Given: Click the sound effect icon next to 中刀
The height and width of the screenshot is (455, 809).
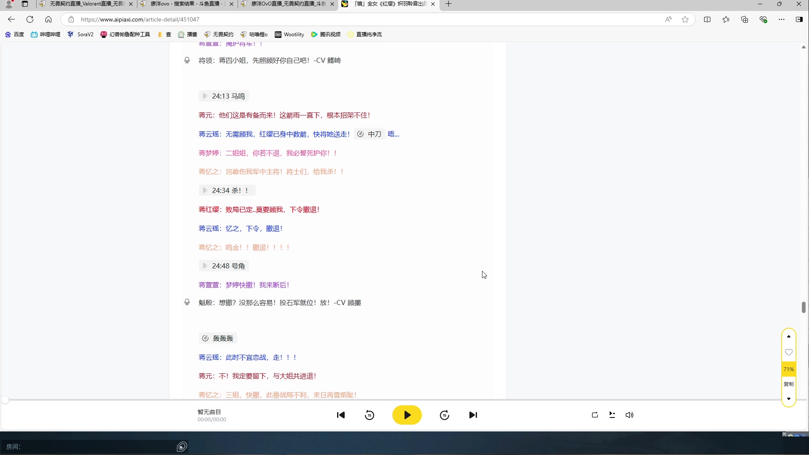Looking at the screenshot, I should pyautogui.click(x=360, y=134).
